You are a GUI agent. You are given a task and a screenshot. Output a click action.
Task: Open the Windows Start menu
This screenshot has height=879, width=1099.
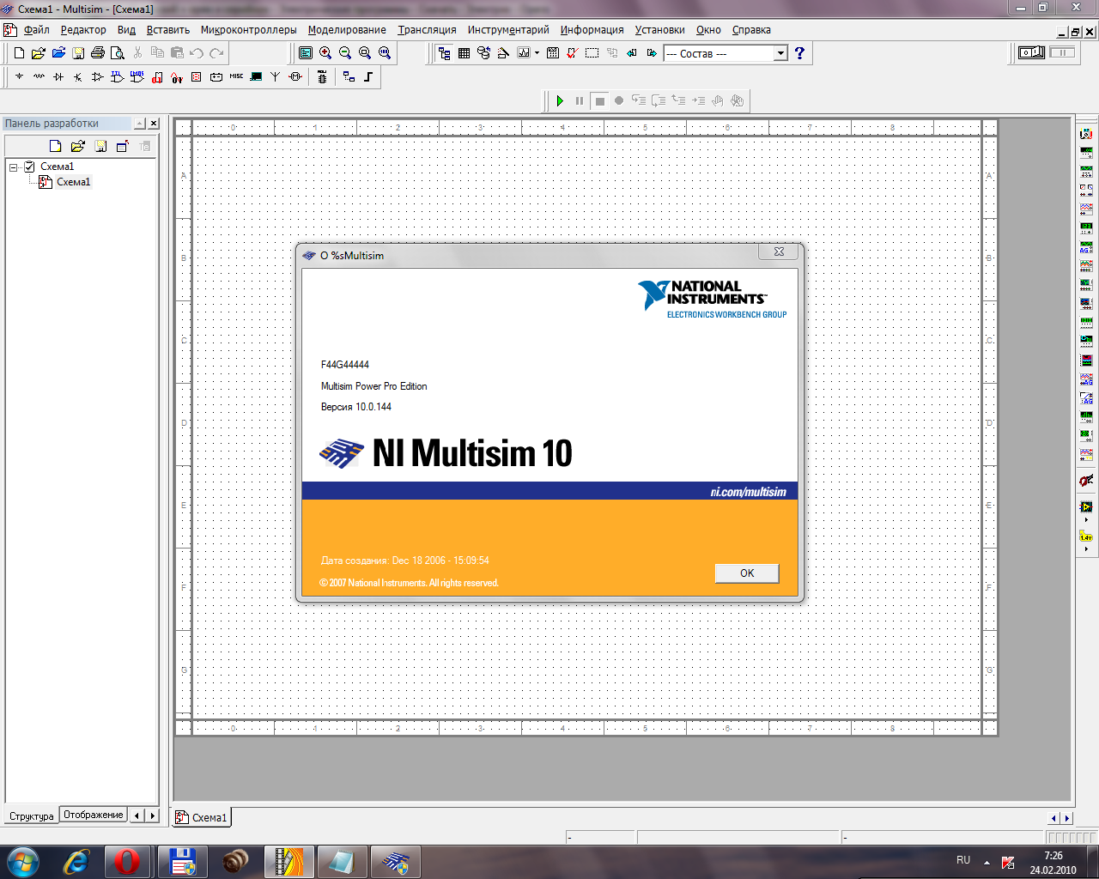coord(22,861)
